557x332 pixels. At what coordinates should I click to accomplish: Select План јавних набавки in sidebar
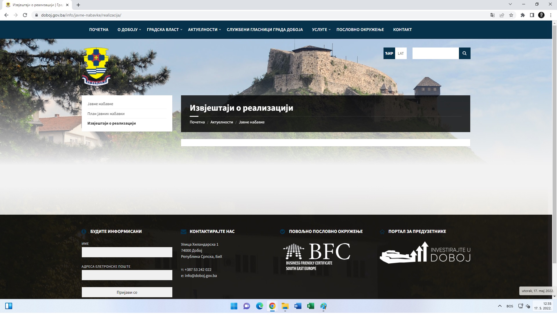pyautogui.click(x=106, y=114)
